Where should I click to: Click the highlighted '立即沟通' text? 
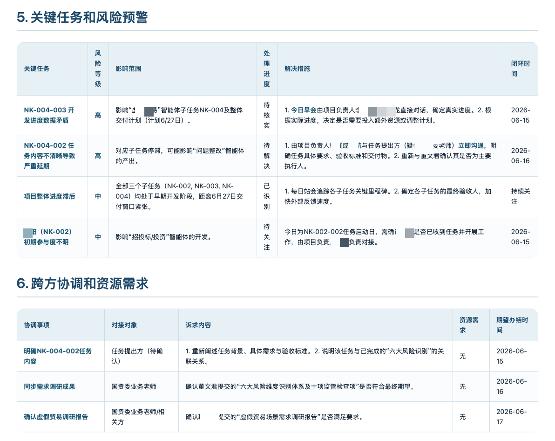point(471,146)
